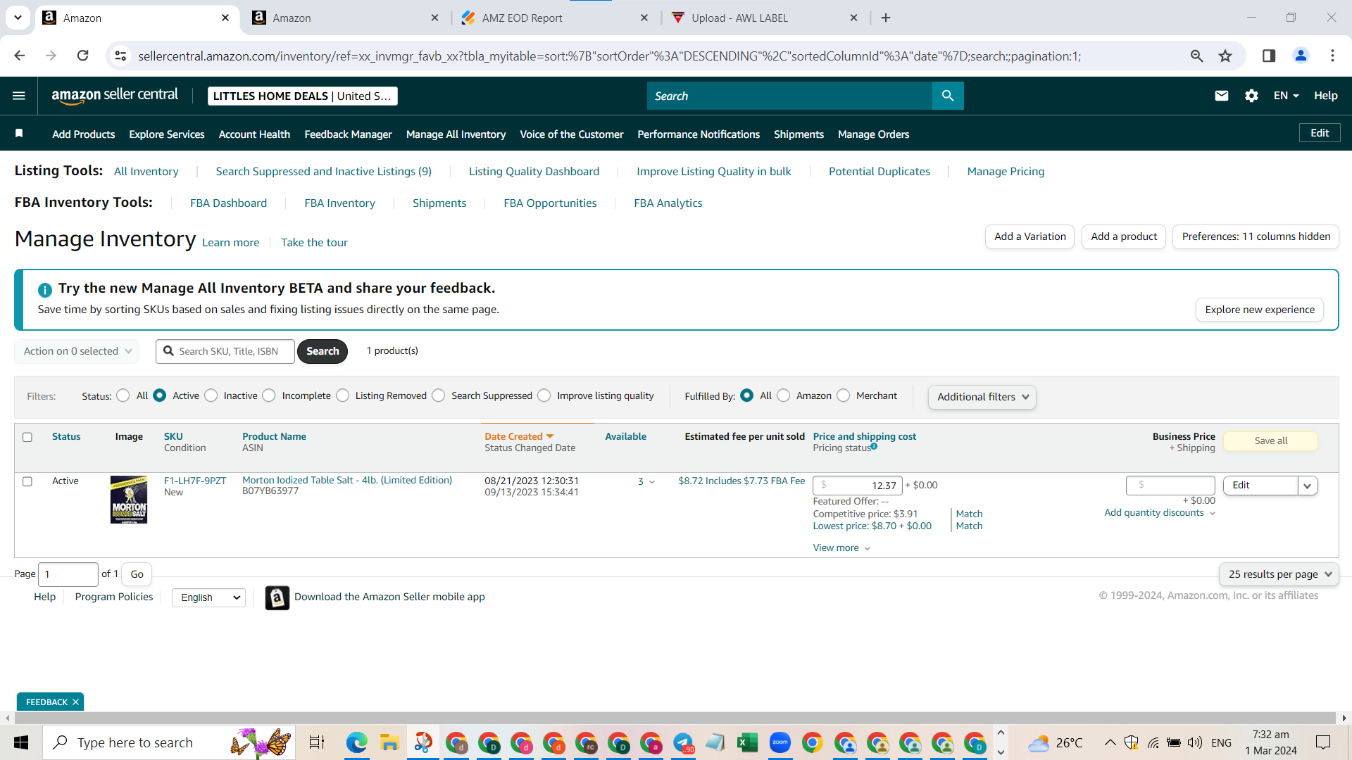
Task: Go back using browser back arrow
Action: click(20, 56)
